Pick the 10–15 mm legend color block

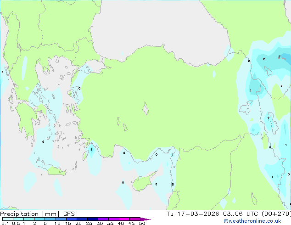coord(61,219)
